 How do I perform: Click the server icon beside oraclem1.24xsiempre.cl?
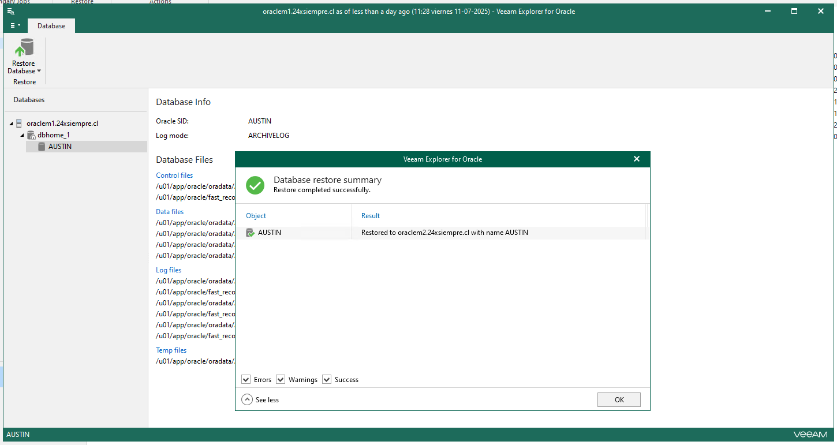(x=20, y=123)
